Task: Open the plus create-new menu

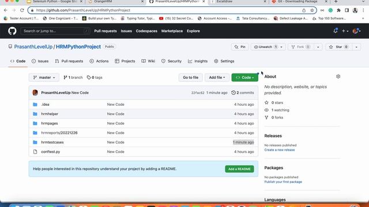Action: (x=345, y=30)
